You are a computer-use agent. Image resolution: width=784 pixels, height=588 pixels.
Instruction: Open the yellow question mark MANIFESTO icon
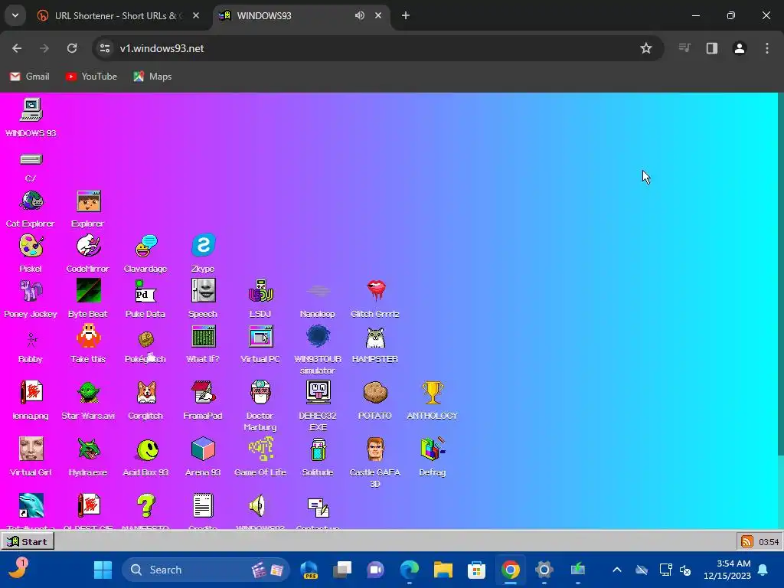tap(146, 506)
